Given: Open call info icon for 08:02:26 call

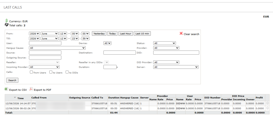Looking at the screenshot, I should [x=268, y=108].
